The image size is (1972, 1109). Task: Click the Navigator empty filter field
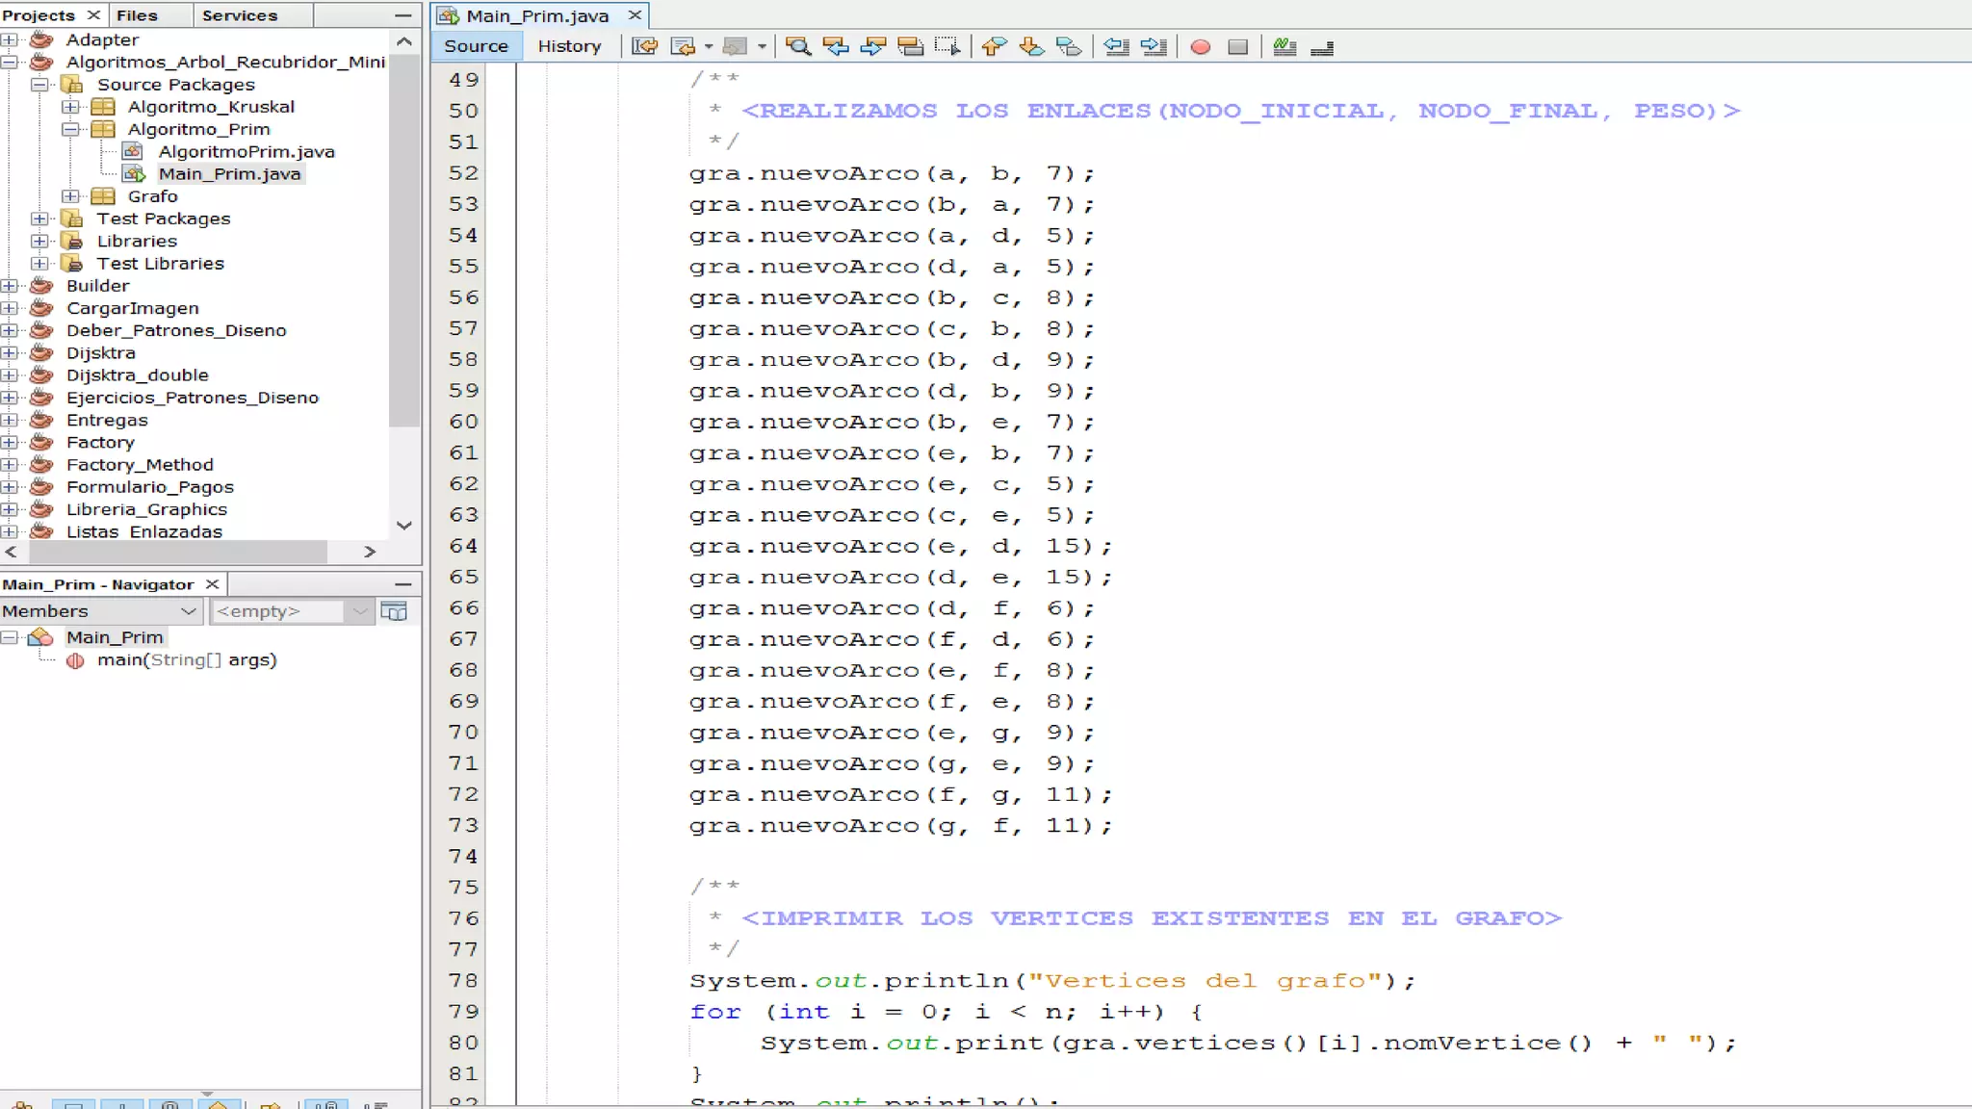277,611
